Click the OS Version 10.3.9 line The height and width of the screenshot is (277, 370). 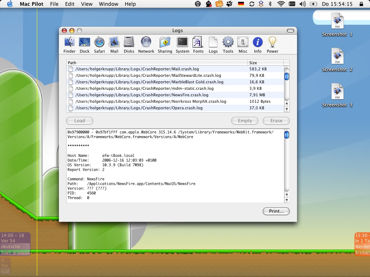coord(106,165)
